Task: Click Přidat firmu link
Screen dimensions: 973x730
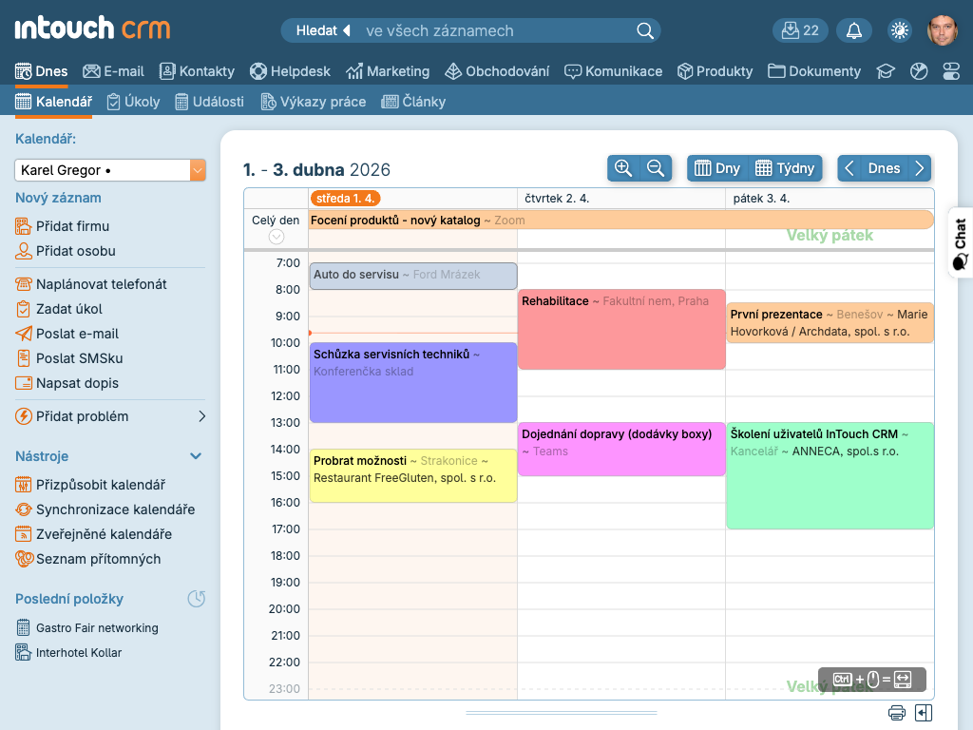Action: point(72,226)
